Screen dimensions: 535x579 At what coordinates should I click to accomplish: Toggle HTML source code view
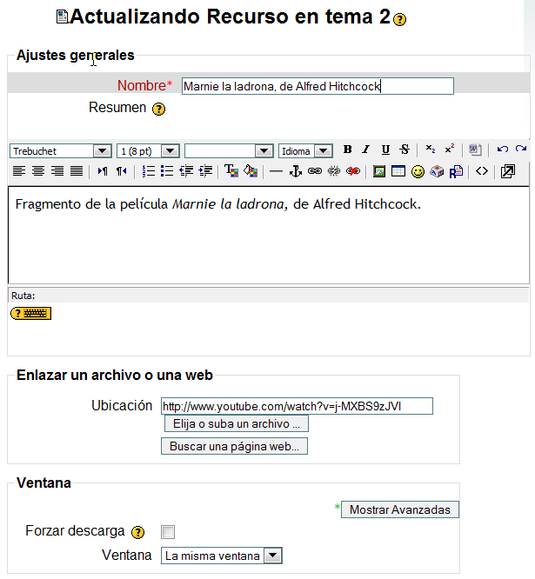pos(481,171)
